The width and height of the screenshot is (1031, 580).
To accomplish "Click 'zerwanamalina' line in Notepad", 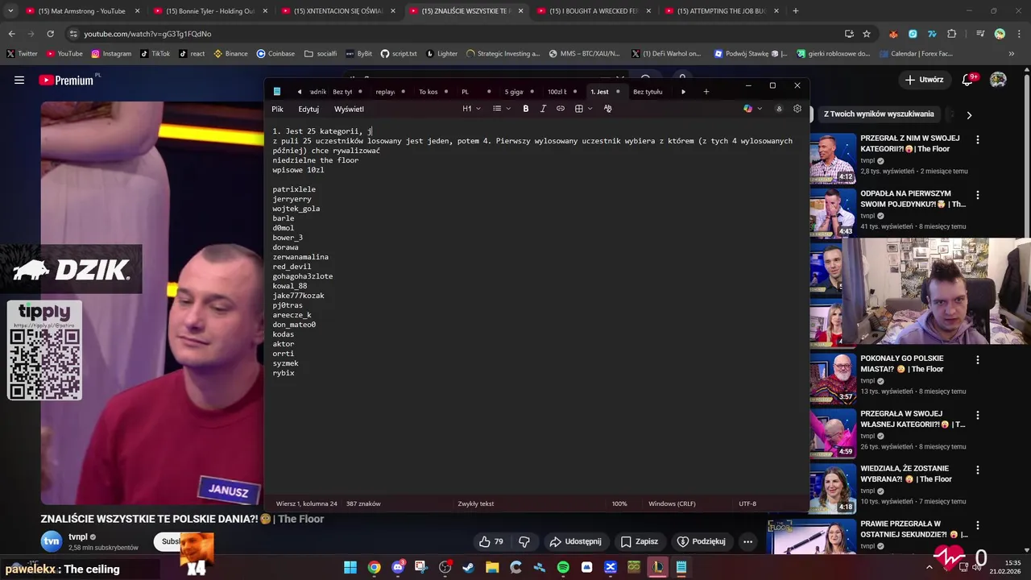I will [300, 257].
